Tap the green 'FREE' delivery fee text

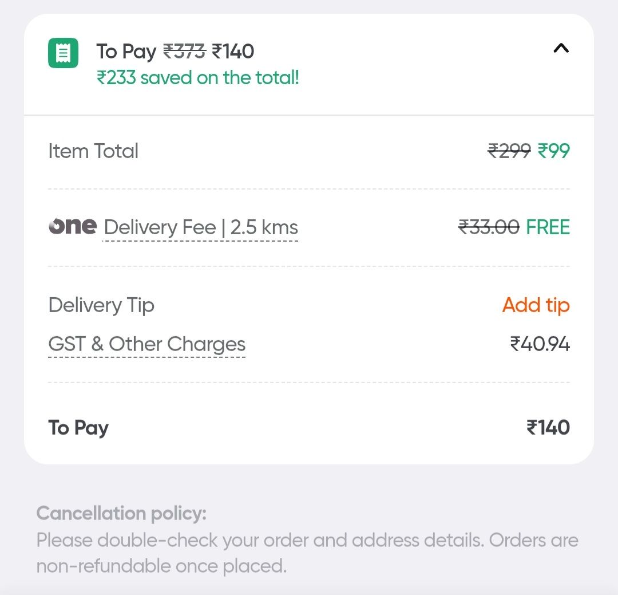548,227
